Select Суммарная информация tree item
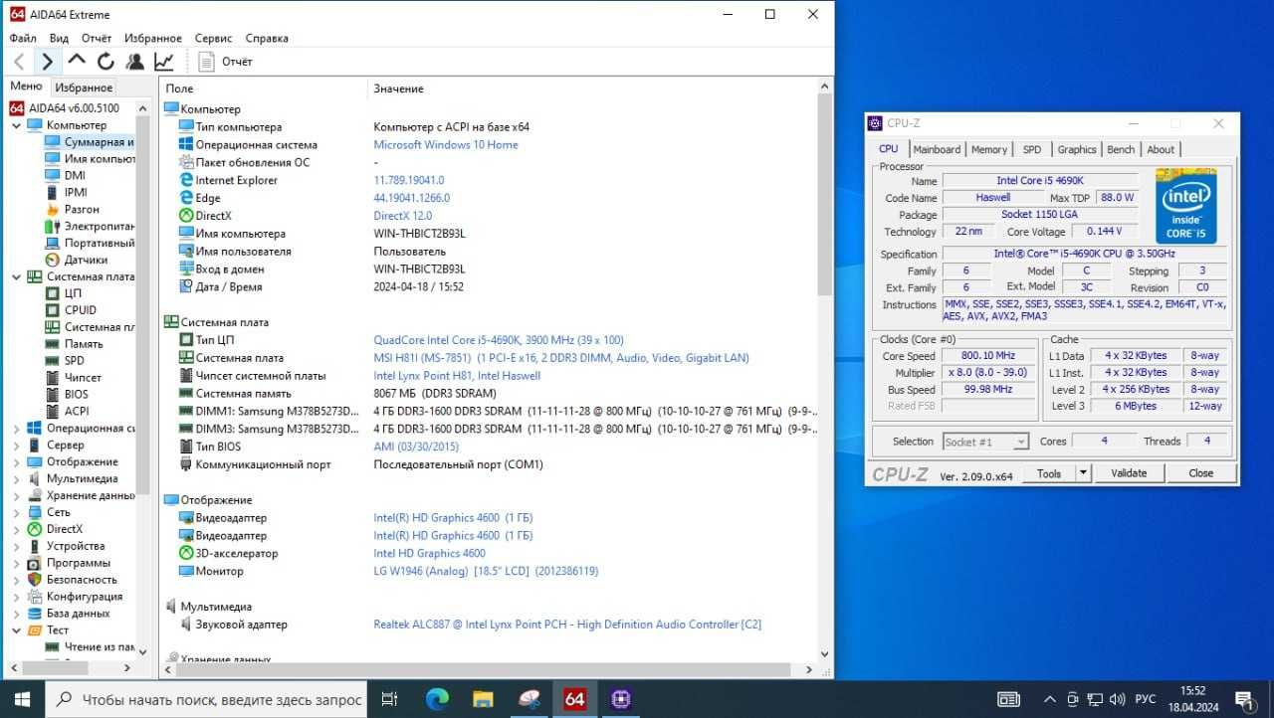 [90, 141]
